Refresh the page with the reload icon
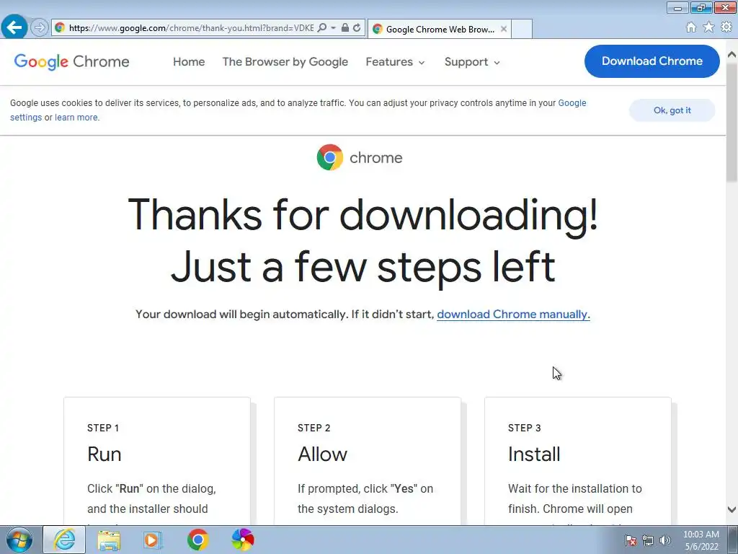 tap(357, 28)
